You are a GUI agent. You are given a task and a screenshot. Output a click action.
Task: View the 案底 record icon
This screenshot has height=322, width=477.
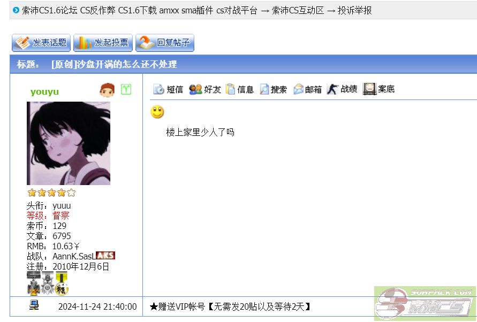[378, 89]
